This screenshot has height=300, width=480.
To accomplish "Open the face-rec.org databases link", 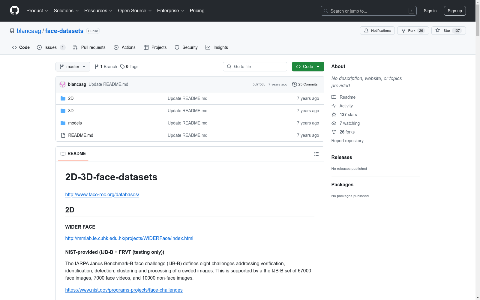I will 102,195.
